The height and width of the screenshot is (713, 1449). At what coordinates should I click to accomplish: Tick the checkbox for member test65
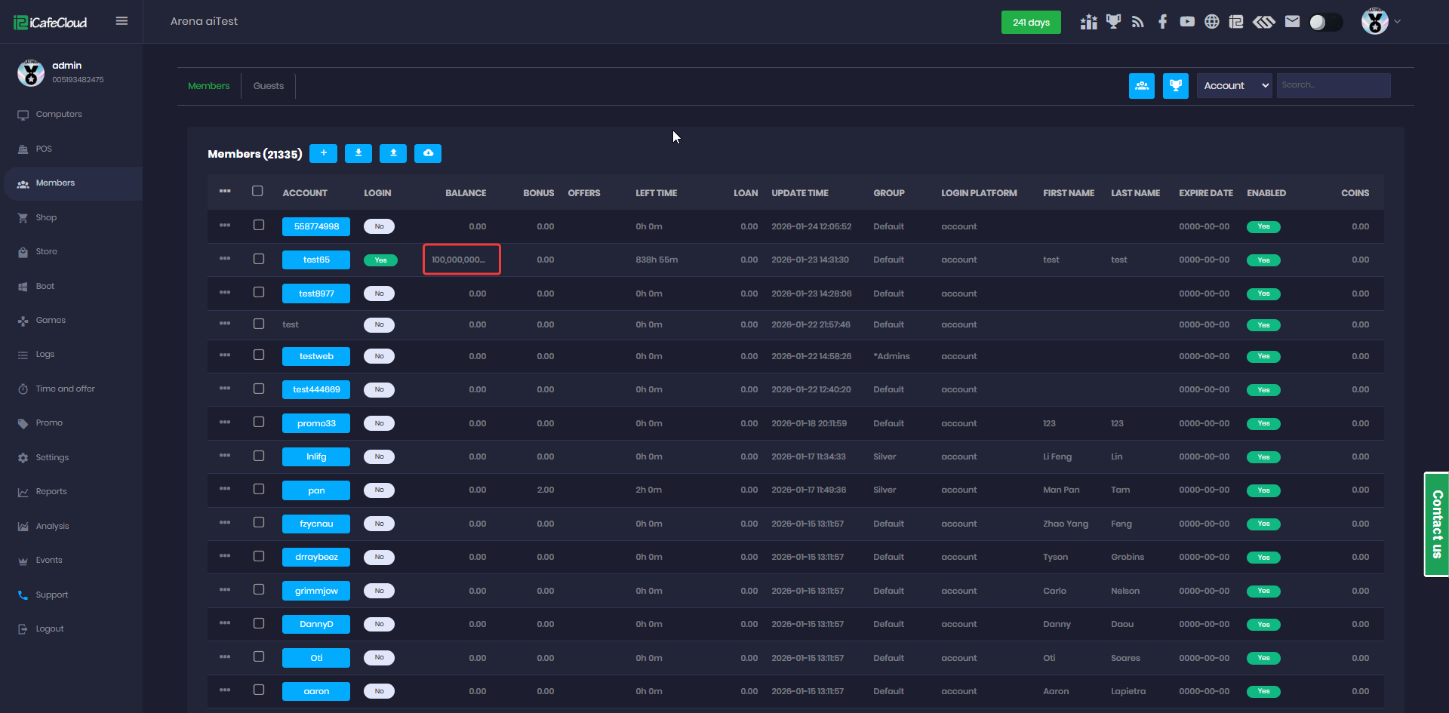click(x=259, y=259)
